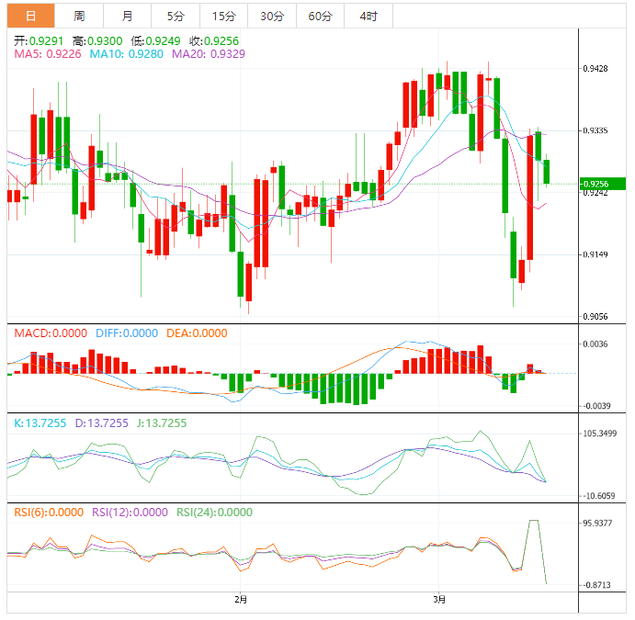Choose the 60分 interval tab
Screen dimensions: 635x620
tap(320, 16)
